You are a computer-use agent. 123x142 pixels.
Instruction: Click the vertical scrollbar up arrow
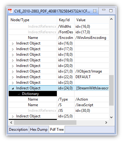point(111,19)
